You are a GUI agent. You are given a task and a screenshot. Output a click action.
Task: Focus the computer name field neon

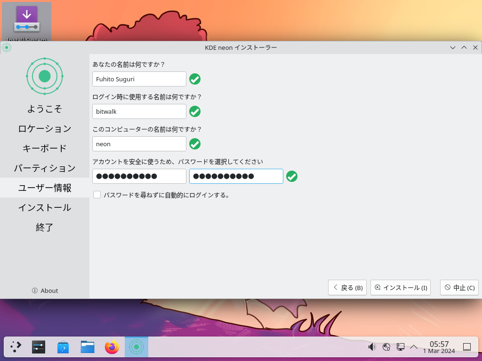(x=139, y=144)
